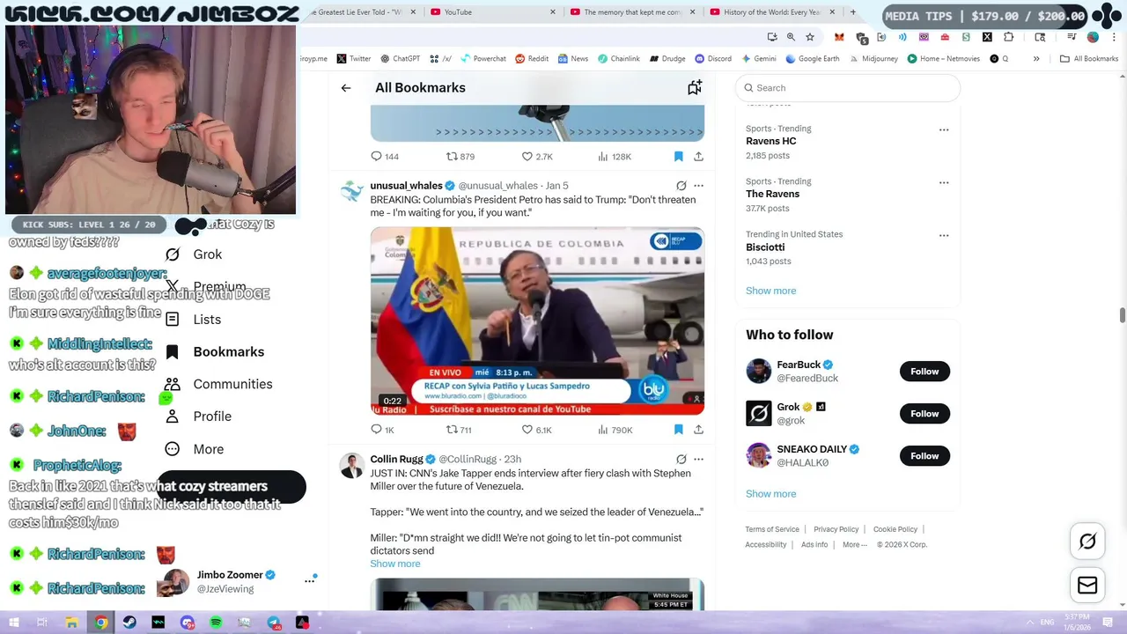
Task: View analytics of post with 790K views
Action: [615, 430]
